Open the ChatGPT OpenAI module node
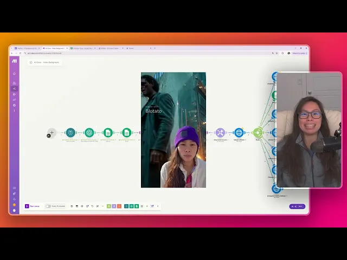 pos(89,133)
